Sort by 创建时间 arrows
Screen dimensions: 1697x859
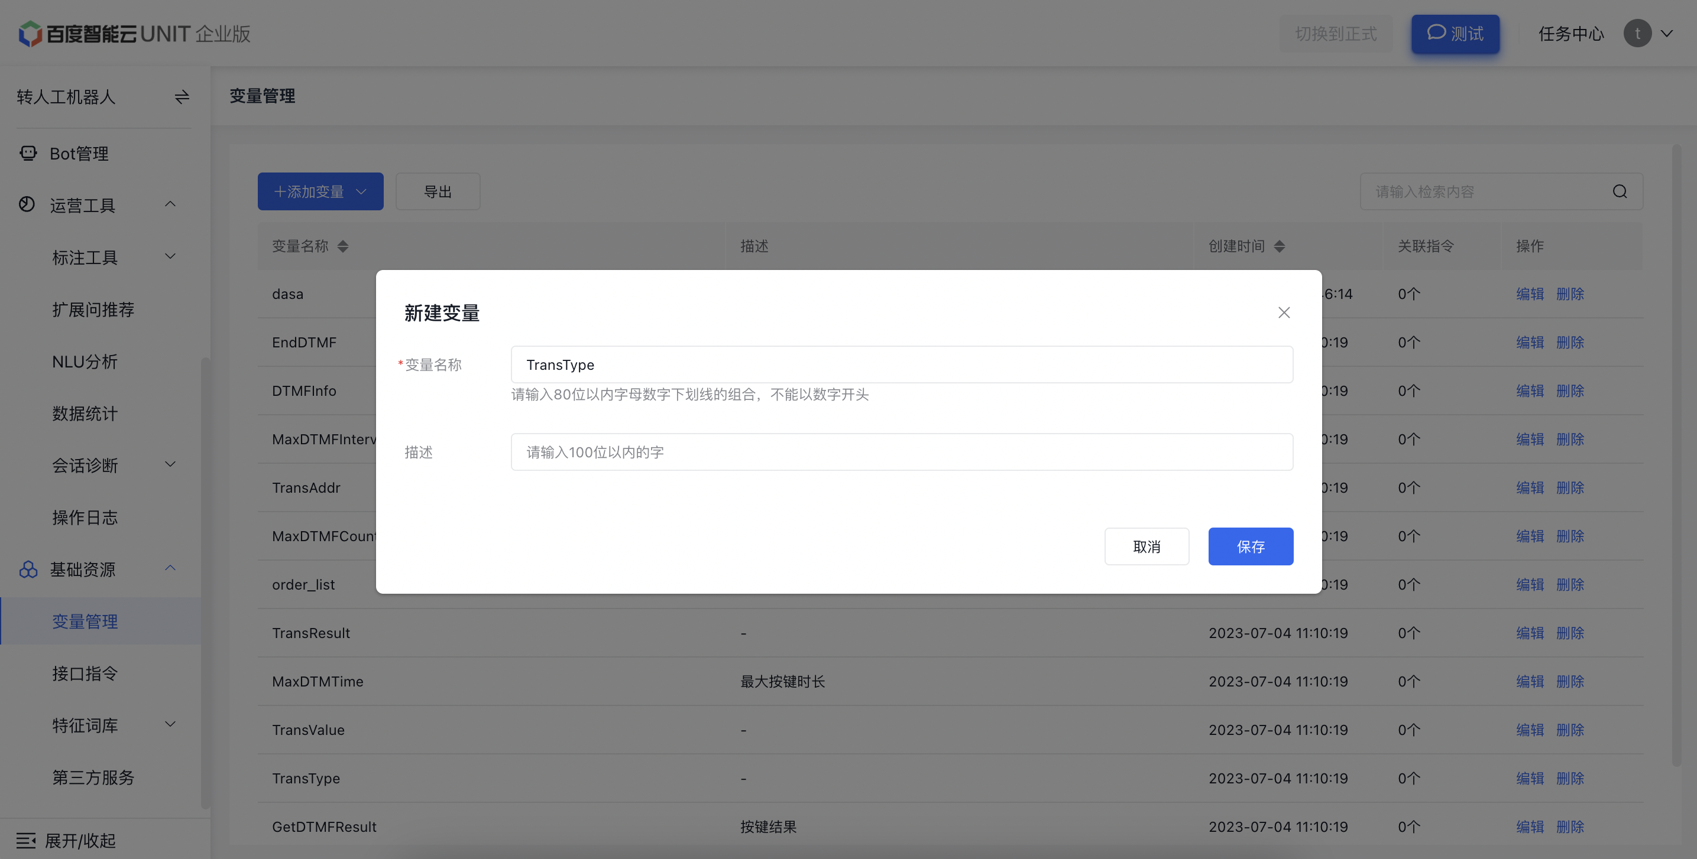(x=1280, y=246)
